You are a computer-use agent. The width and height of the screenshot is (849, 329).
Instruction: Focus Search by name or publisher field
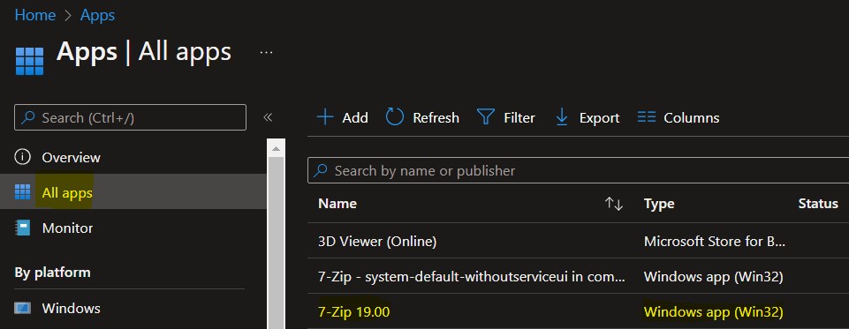579,171
